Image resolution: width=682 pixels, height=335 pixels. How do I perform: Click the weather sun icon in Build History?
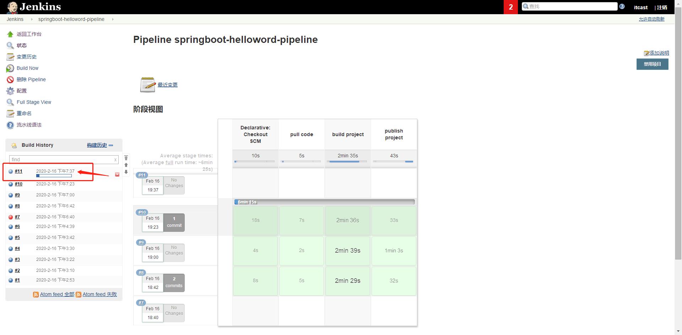(14, 145)
